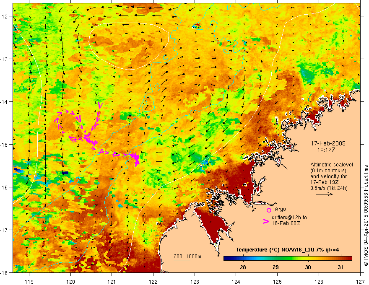Click latitude axis label '-12'
This screenshot has height=285, width=369.
(5, 16)
